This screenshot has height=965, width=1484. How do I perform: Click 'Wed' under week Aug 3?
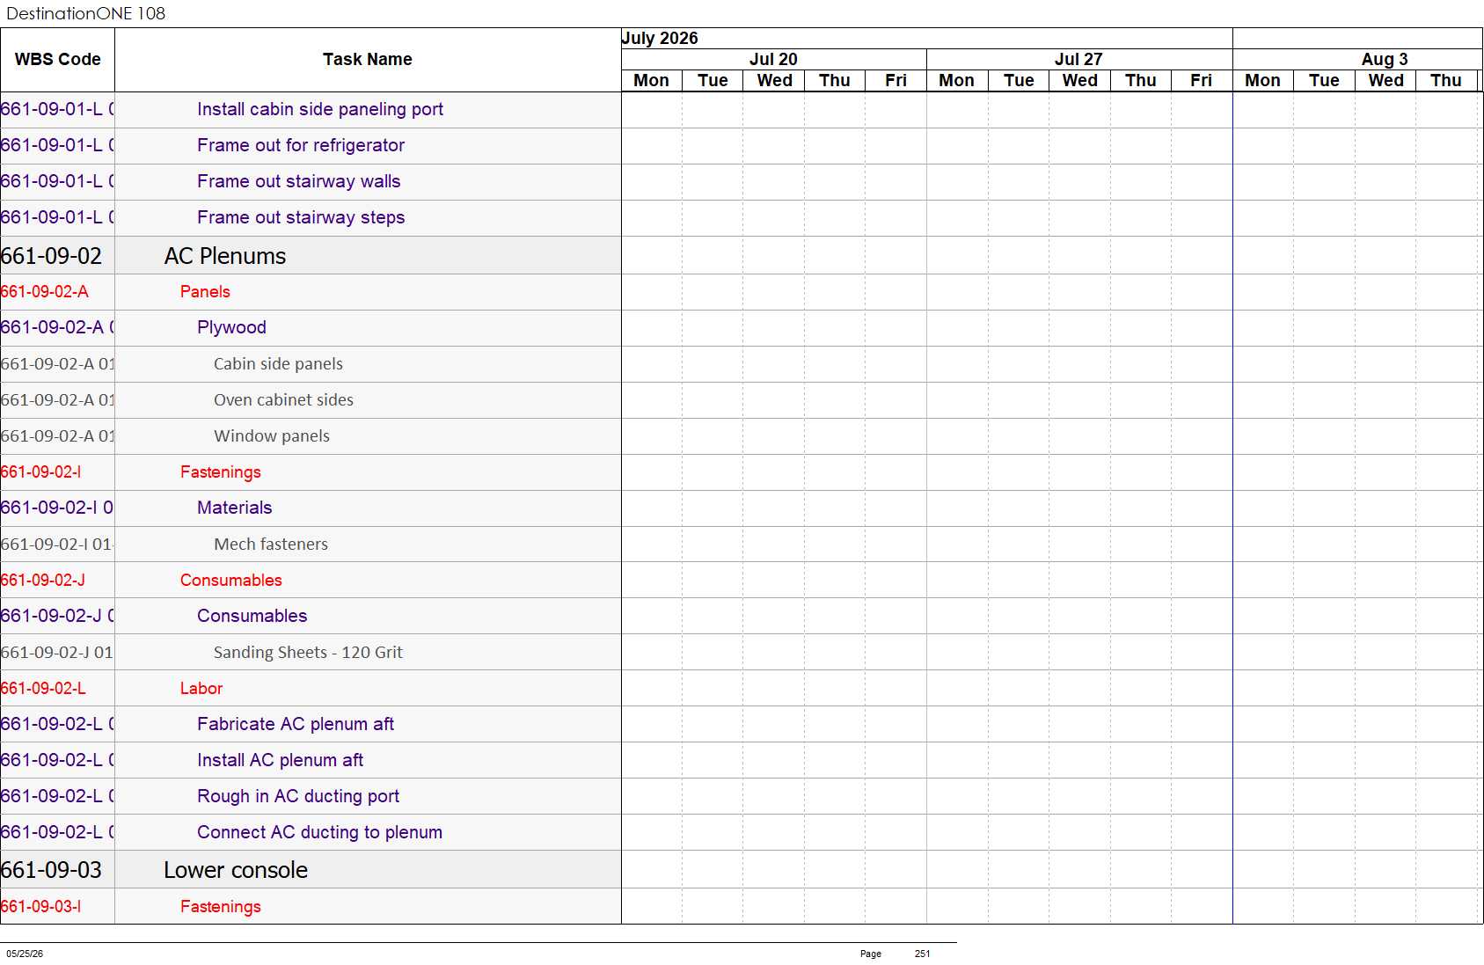click(1385, 81)
